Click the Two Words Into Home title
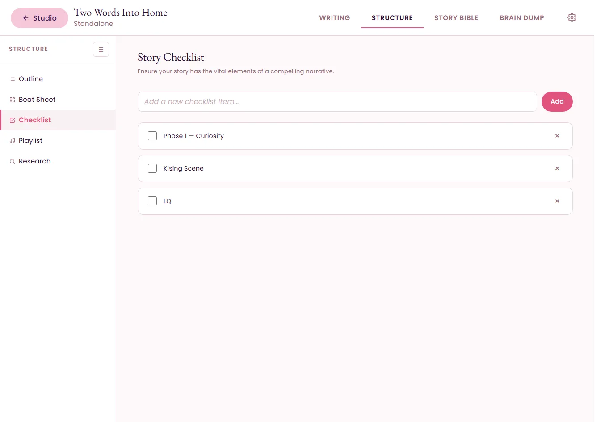 pos(121,13)
